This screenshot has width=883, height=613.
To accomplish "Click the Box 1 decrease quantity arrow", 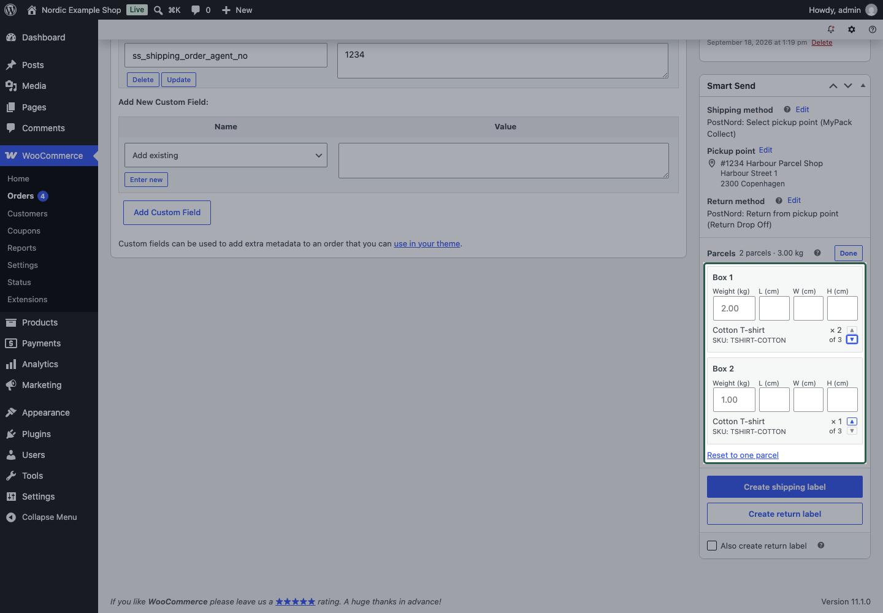I will [852, 340].
